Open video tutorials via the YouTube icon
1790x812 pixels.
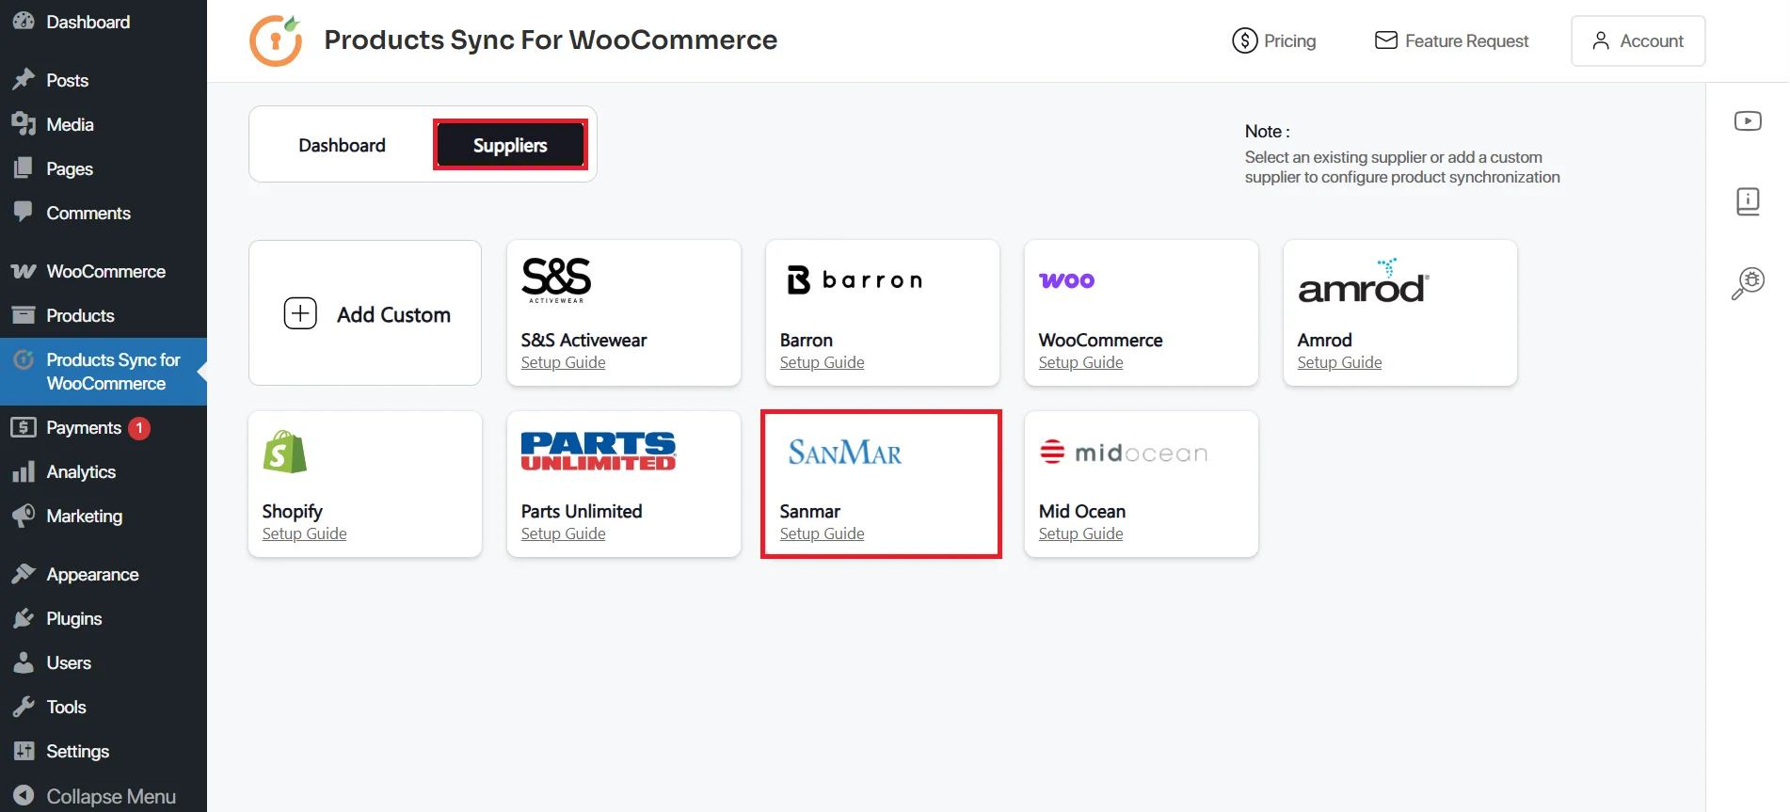point(1748,120)
